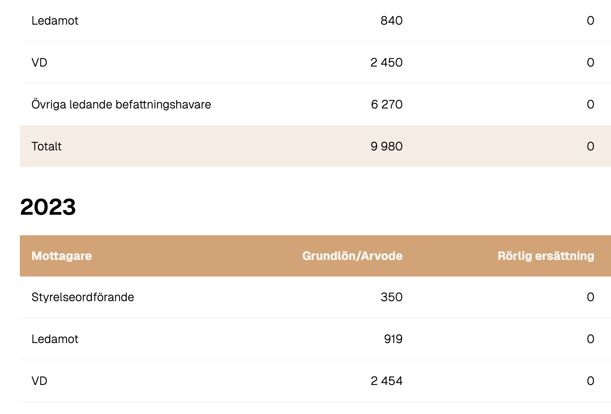Image resolution: width=611 pixels, height=414 pixels.
Task: Select the 2 454 VD value
Action: point(386,381)
